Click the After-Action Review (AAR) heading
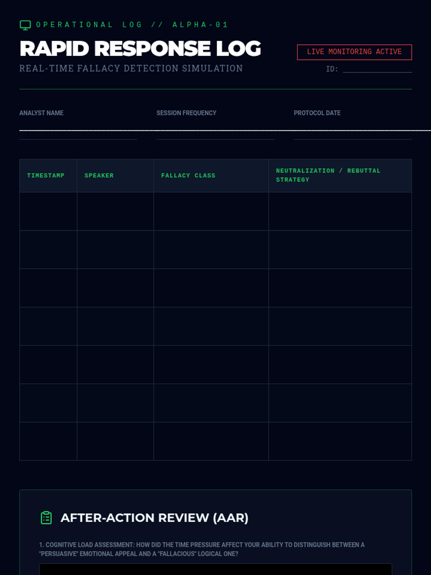 tap(154, 518)
